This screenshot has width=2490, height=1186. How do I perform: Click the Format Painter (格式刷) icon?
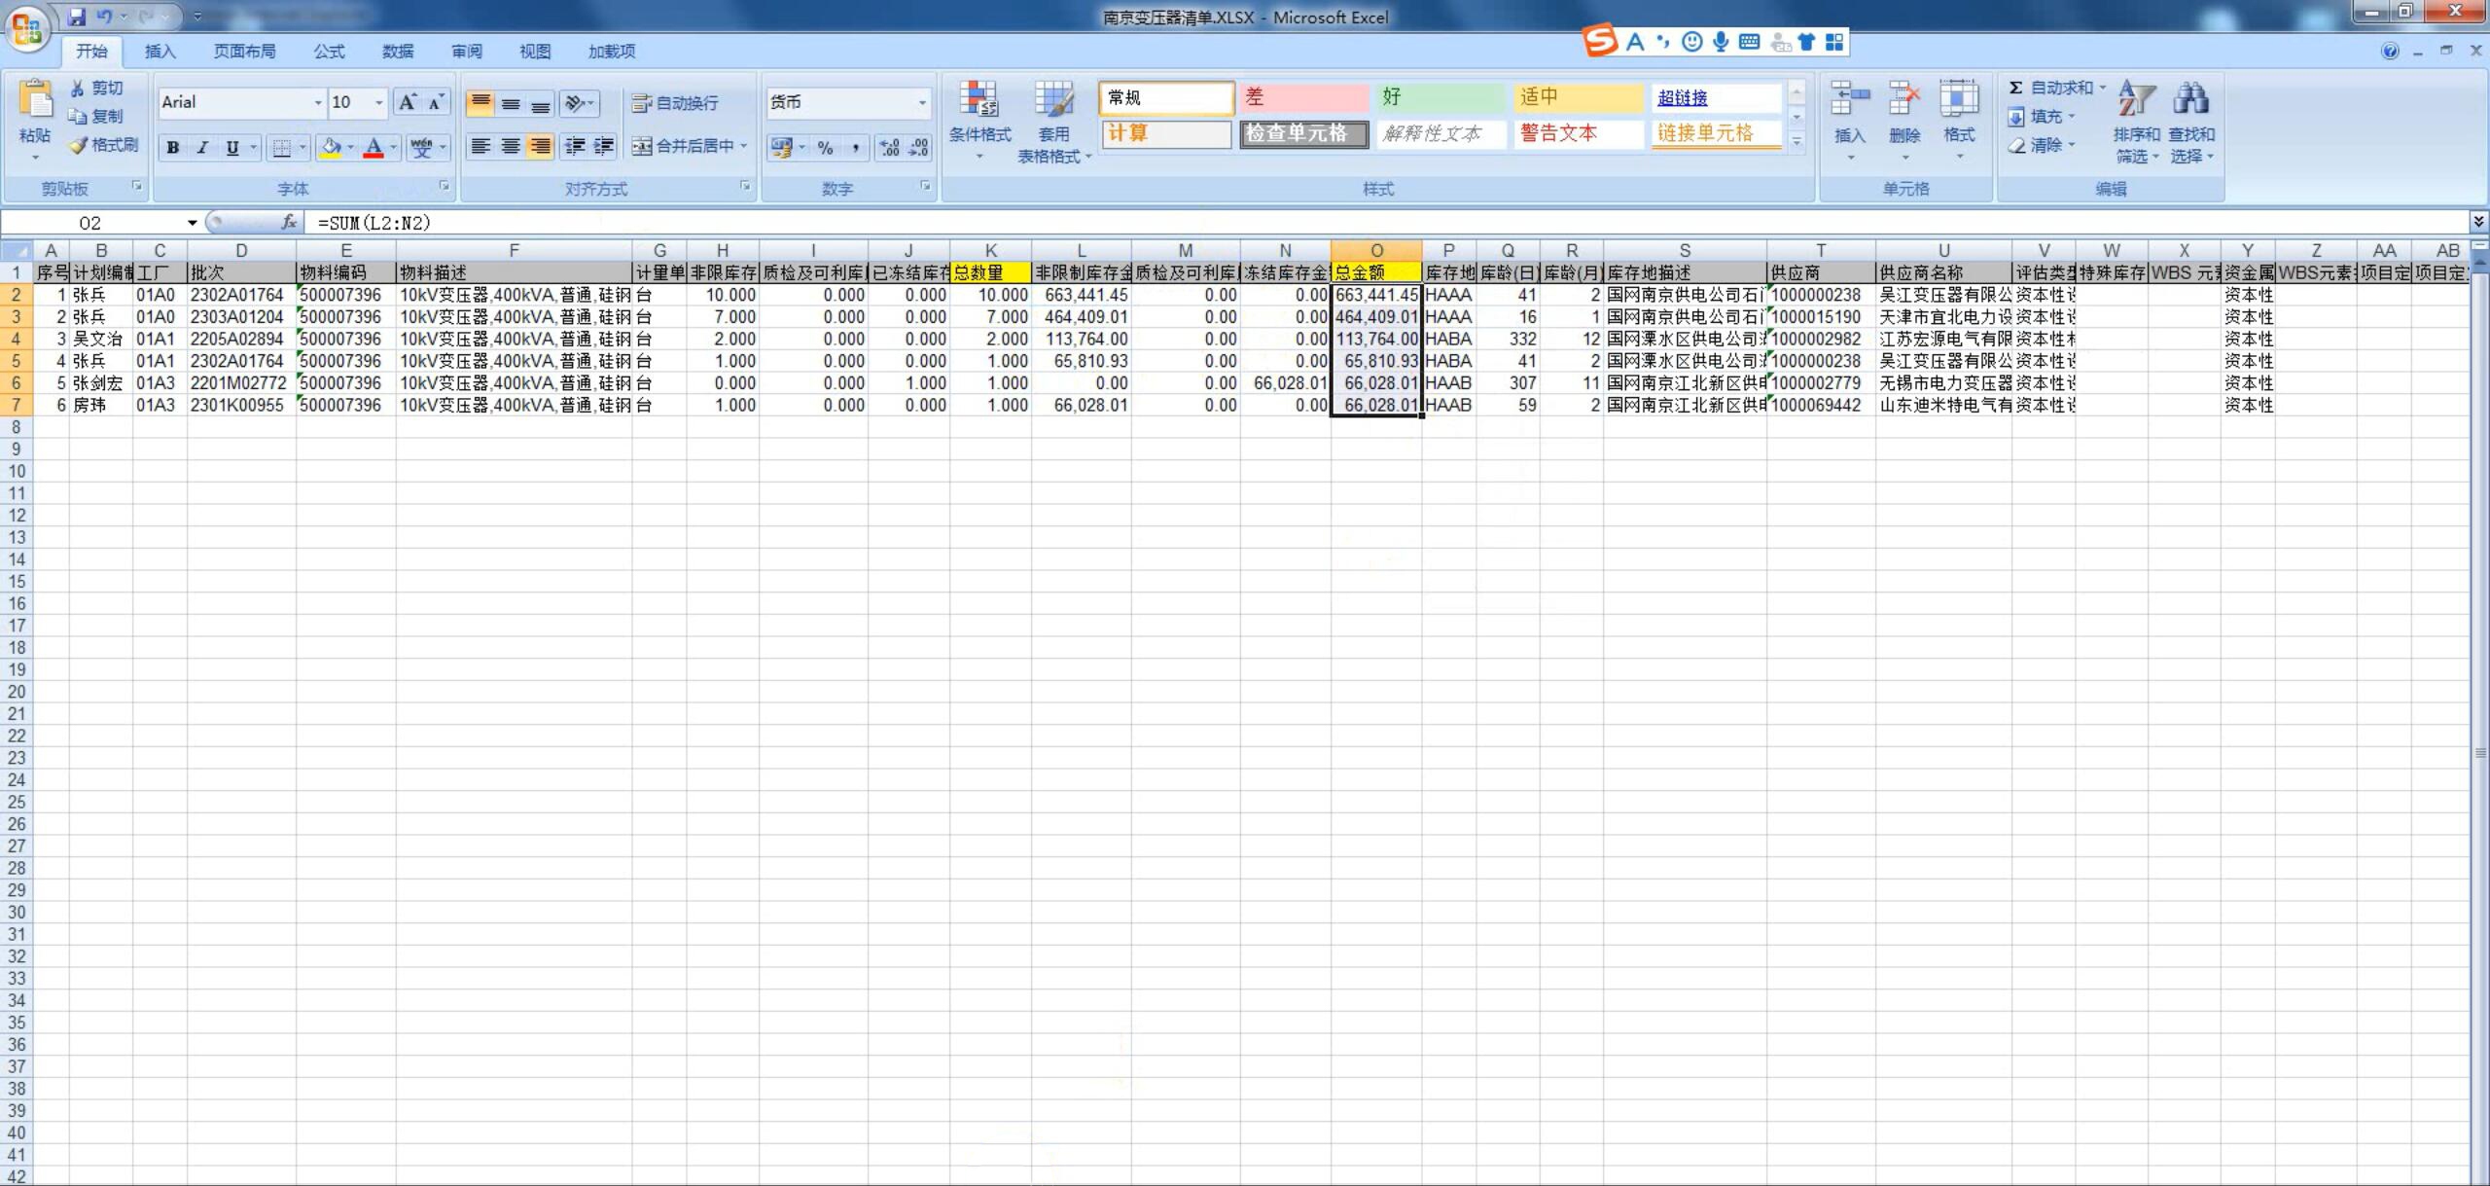pyautogui.click(x=80, y=145)
